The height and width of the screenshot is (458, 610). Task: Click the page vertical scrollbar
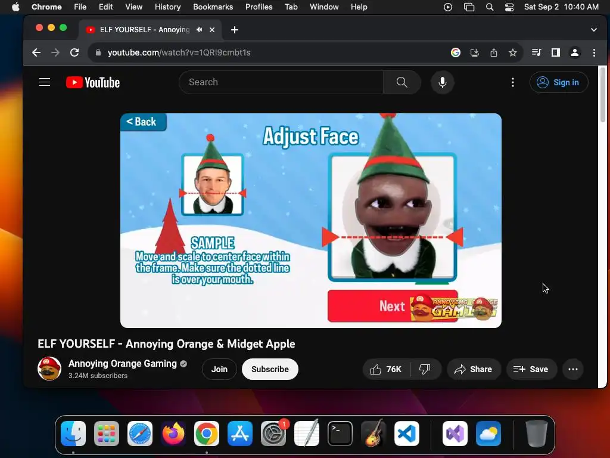coord(602,95)
